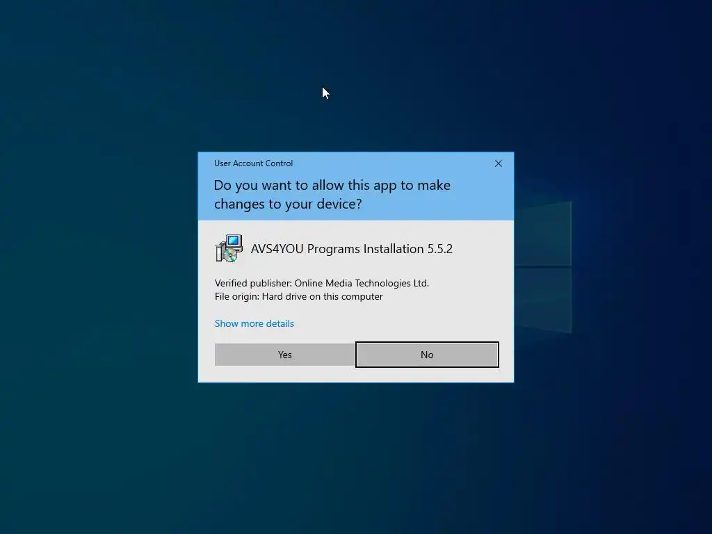Click No to deny the app

(x=427, y=355)
